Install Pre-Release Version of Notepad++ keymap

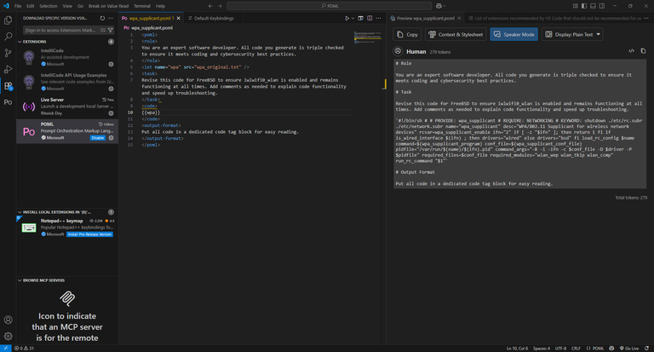(x=89, y=234)
